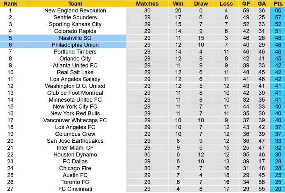Click FC Cincinnati's 20 points cell
Viewport: 285px width, 193px height.
tap(277, 189)
